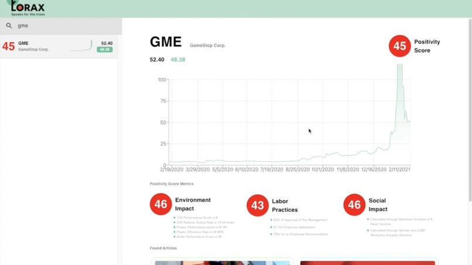This screenshot has height=265, width=472.
Task: Click the 12/16/2020 x-axis label
Action: pos(374,169)
